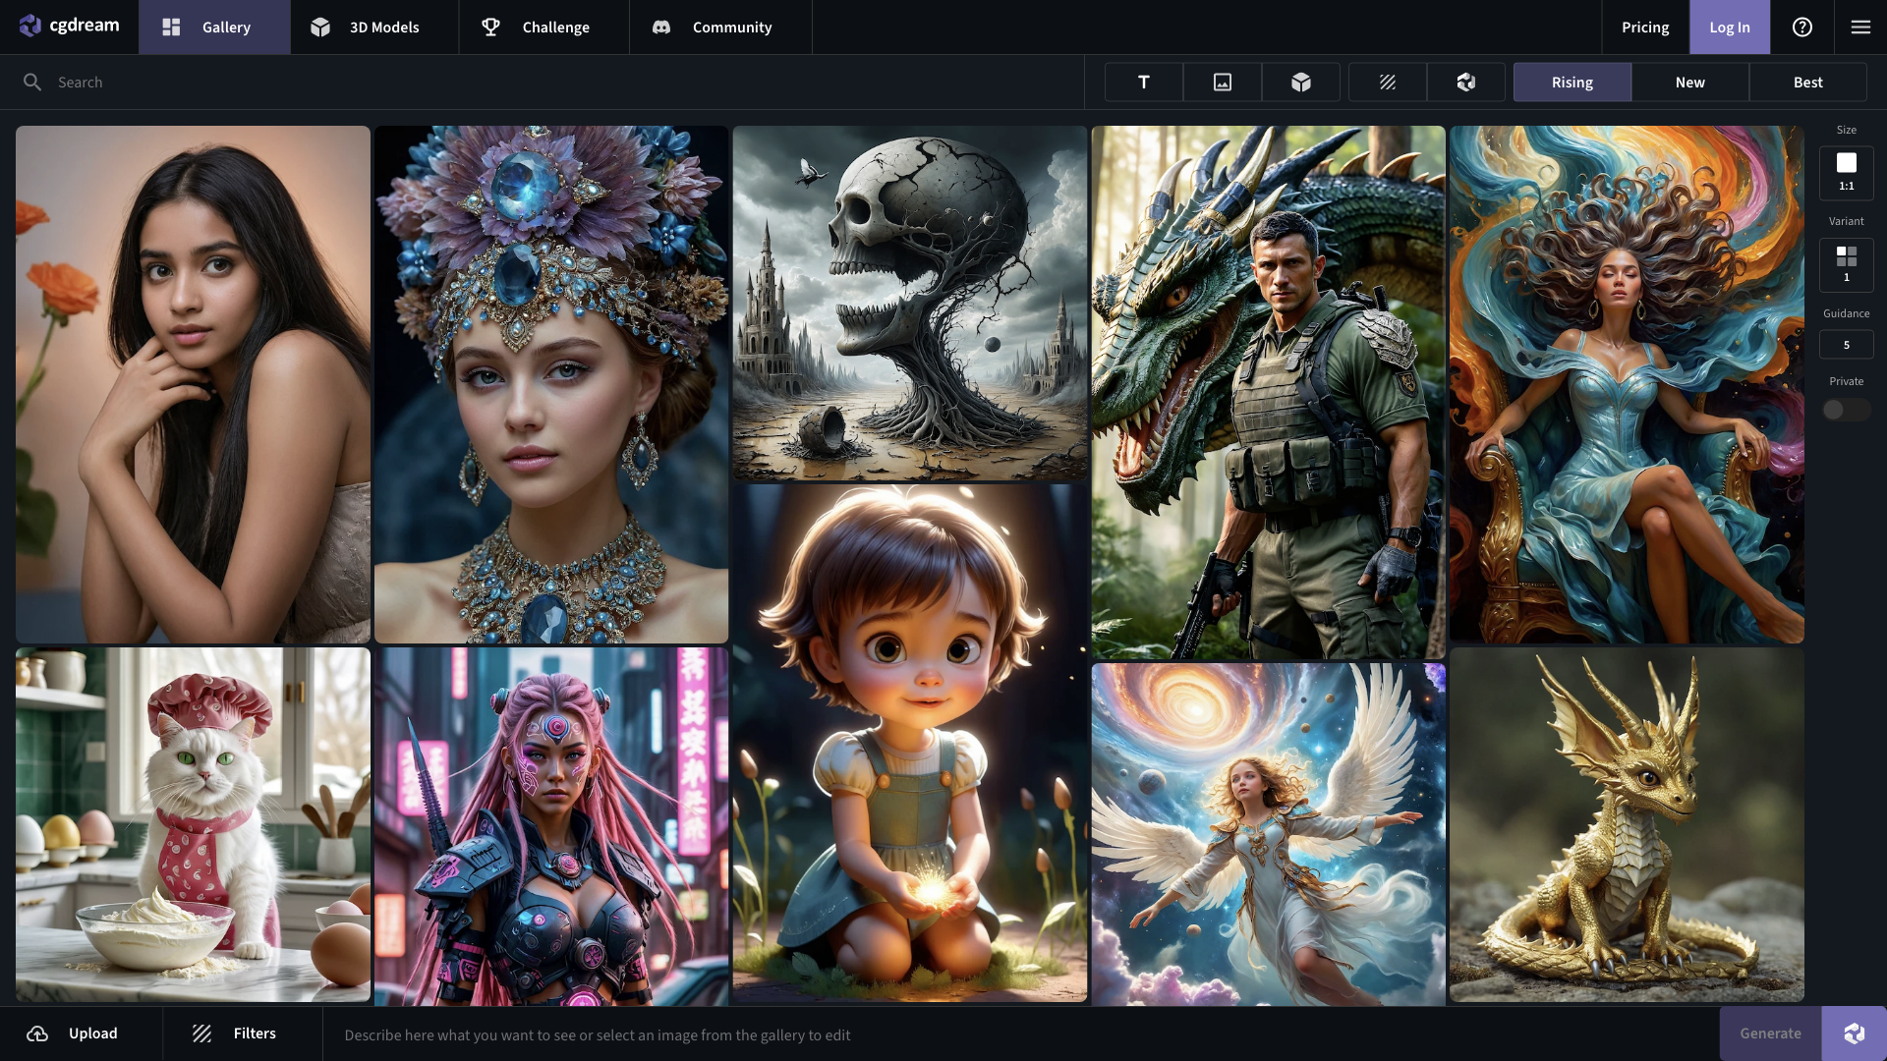The image size is (1887, 1061).
Task: Open the winged angel galaxy image
Action: pos(1269,834)
